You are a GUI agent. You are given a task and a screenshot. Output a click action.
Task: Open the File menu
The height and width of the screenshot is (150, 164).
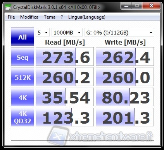point(11,17)
